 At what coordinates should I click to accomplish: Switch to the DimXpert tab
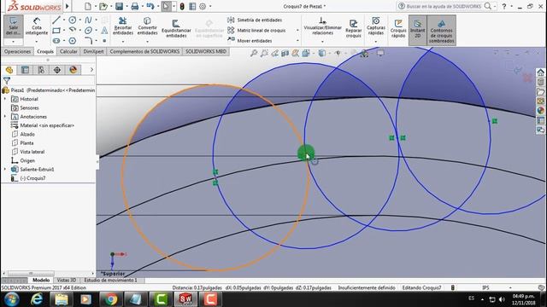click(x=93, y=51)
